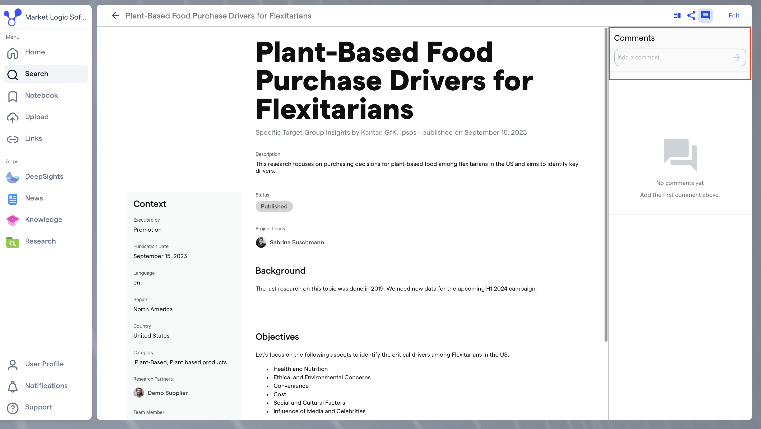Toggle the comments panel icon
761x429 pixels.
pyautogui.click(x=706, y=15)
